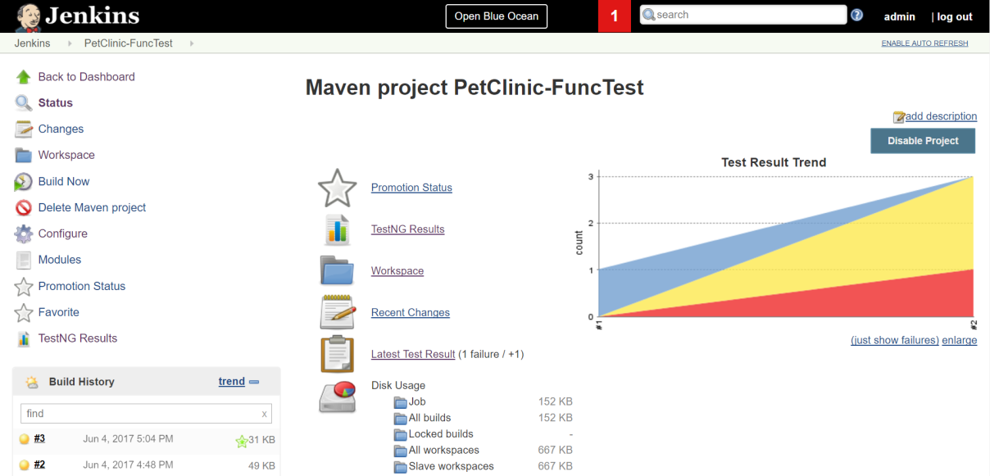The width and height of the screenshot is (990, 476).
Task: Click the Build Now clock icon
Action: pos(24,182)
